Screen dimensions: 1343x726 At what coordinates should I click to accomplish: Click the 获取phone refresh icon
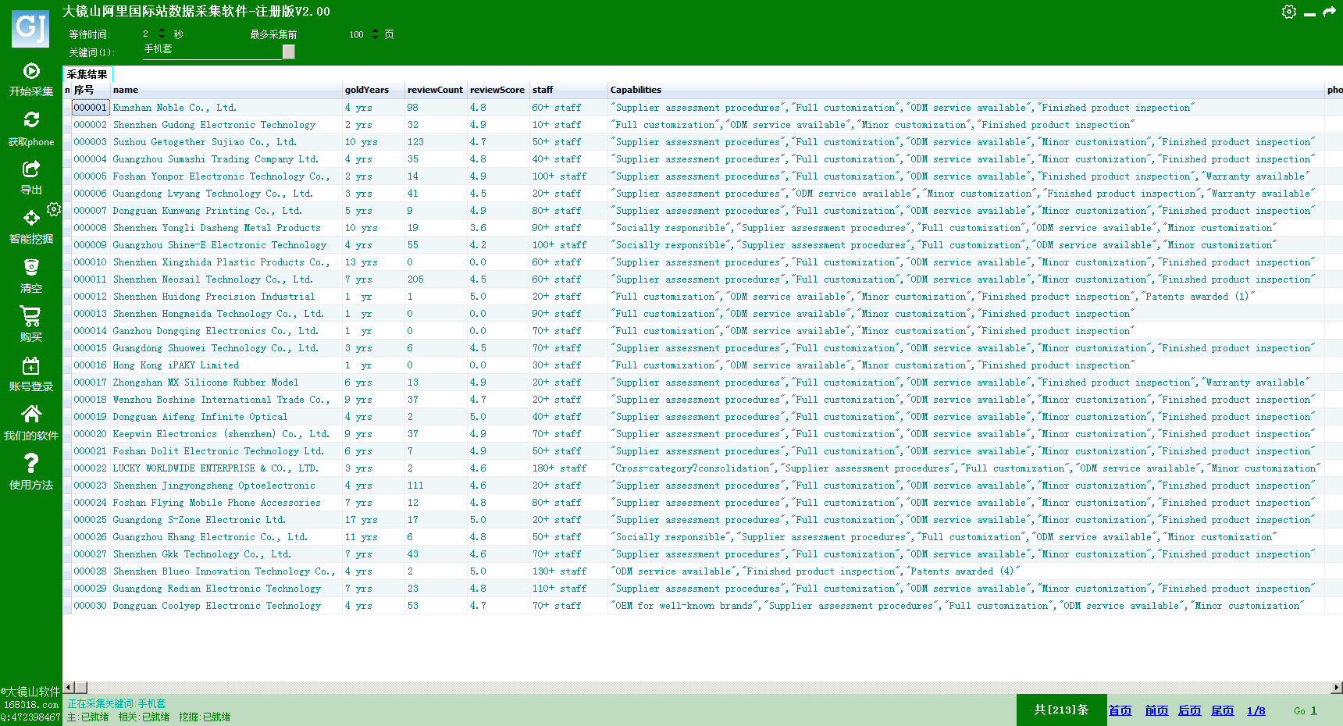[31, 120]
